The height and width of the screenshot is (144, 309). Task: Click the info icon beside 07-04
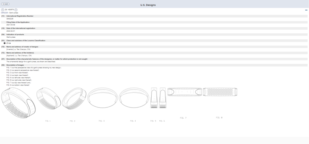pyautogui.click(x=5, y=43)
